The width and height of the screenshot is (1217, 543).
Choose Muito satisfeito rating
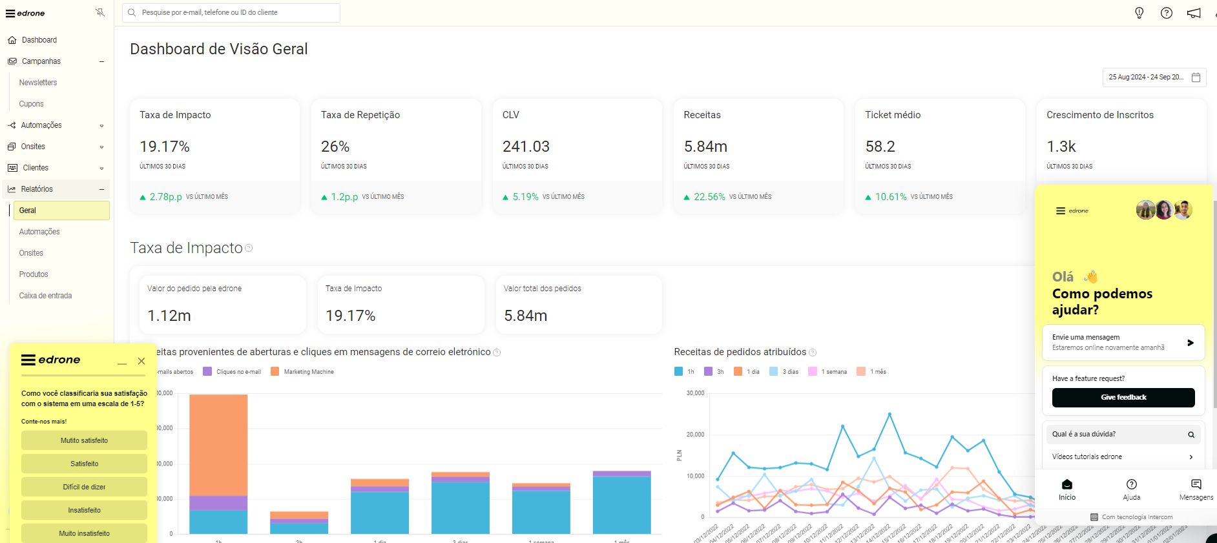coord(84,440)
